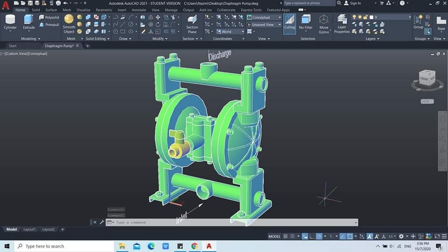Viewport: 448px width, 252px height.
Task: Select the Move tool in Modify panel
Action: 158,17
